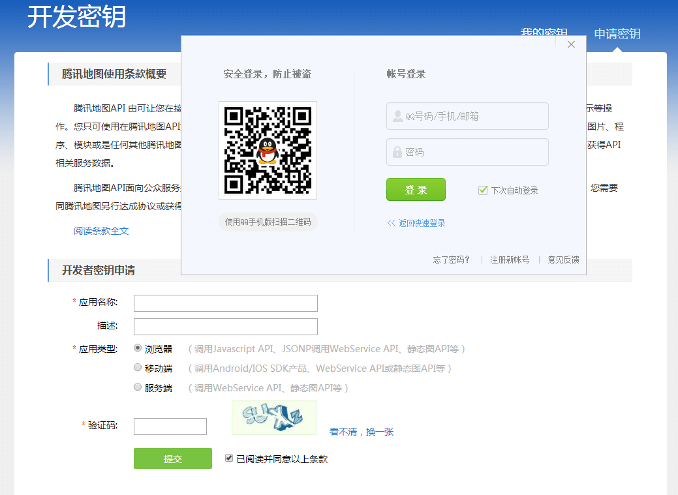This screenshot has height=495, width=678.
Task: Click the 使用QQ手机版扫描二维码 label
Action: [268, 222]
